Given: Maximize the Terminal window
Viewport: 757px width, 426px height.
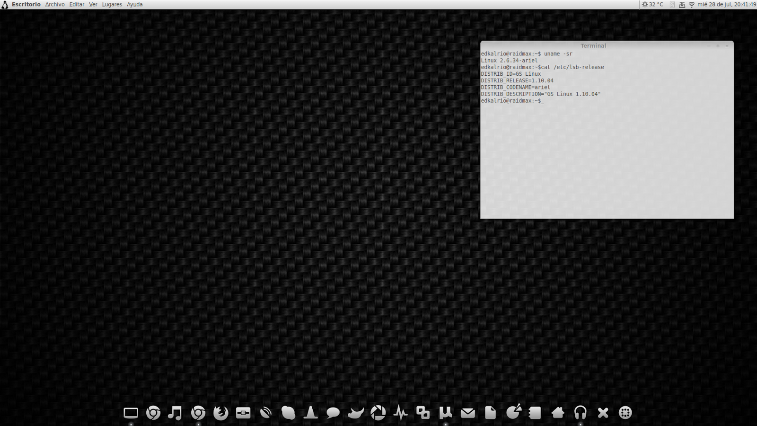Looking at the screenshot, I should click(718, 46).
